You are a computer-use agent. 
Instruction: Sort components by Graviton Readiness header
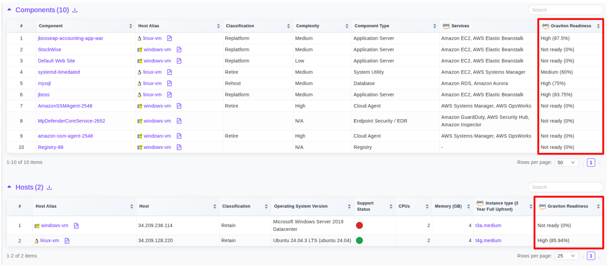pyautogui.click(x=598, y=26)
